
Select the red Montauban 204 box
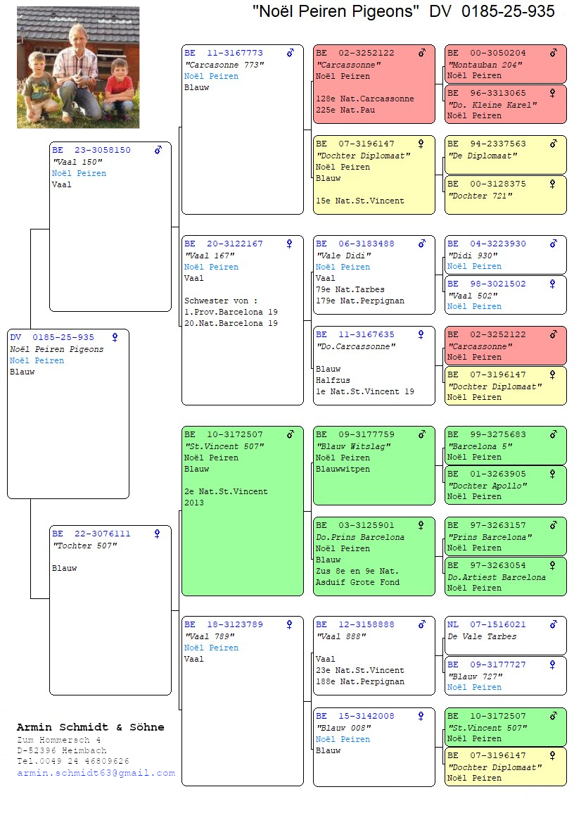pyautogui.click(x=505, y=64)
